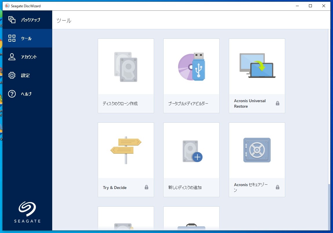
Task: Click the Try & Decide signpost icon
Action: 126,150
